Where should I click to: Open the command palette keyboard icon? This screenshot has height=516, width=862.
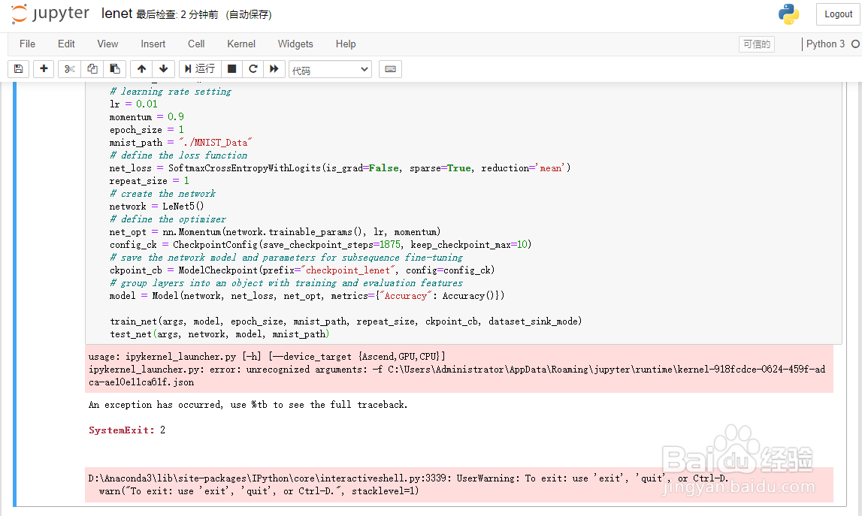tap(390, 68)
